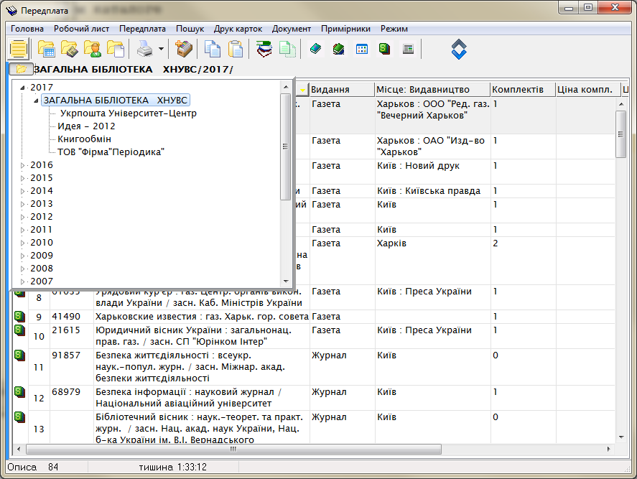Select Укрпошта Університет-Центр in tree
637x479 pixels.
tap(128, 113)
